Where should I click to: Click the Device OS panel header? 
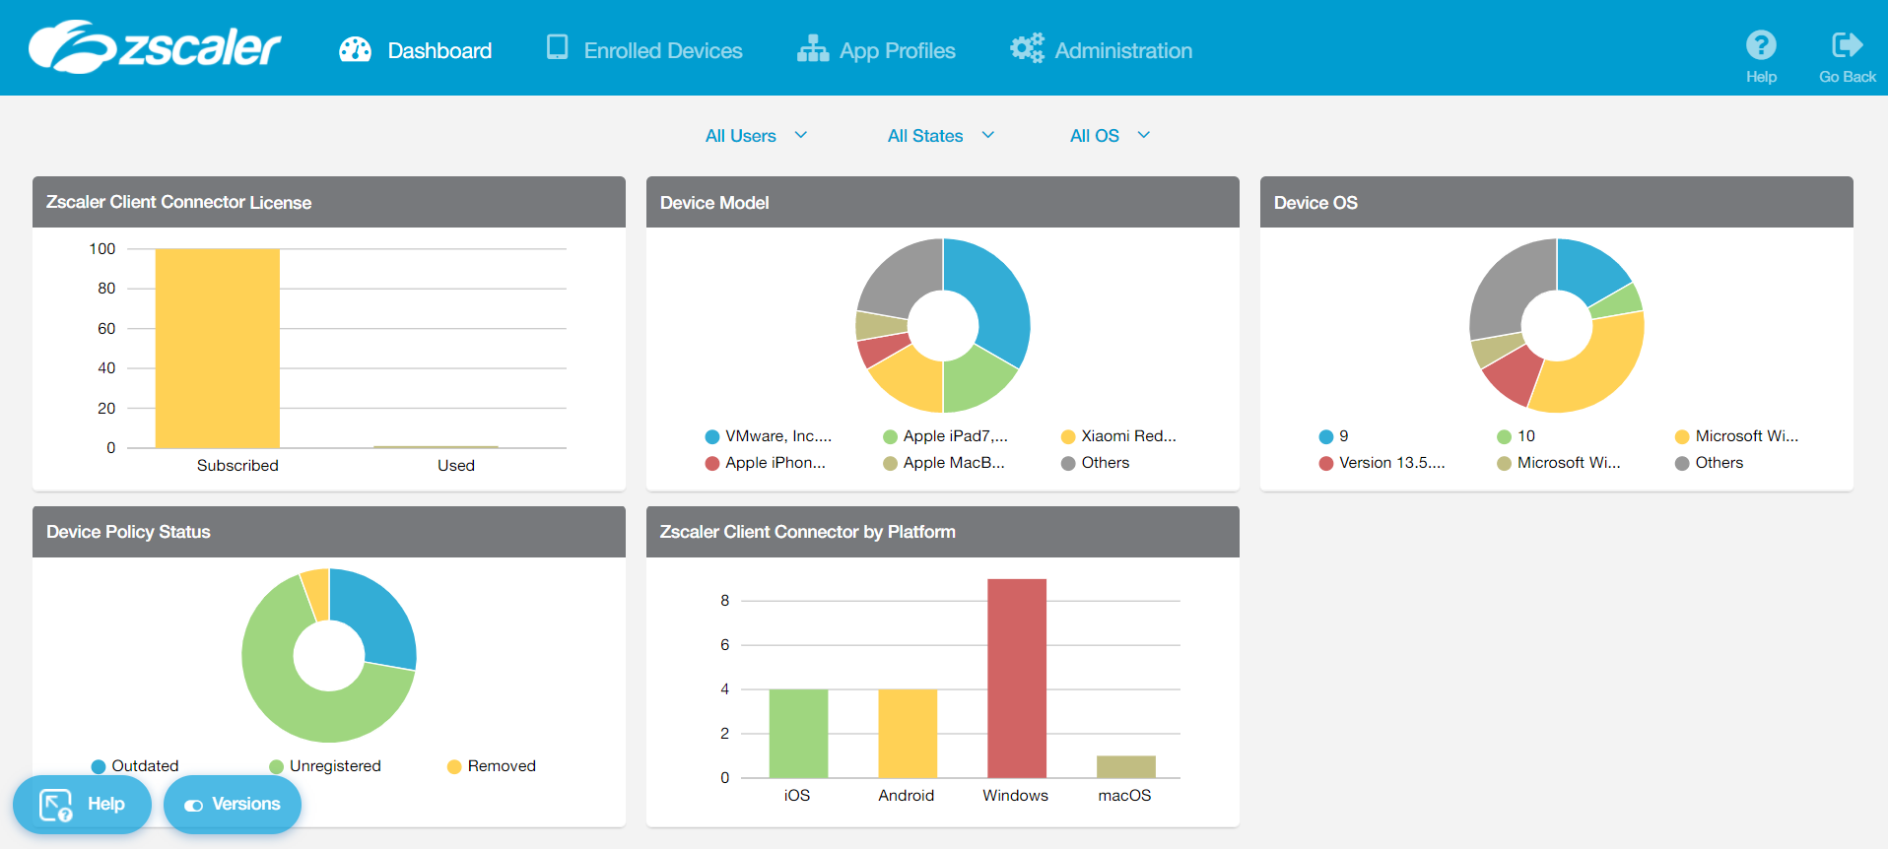click(x=1557, y=203)
